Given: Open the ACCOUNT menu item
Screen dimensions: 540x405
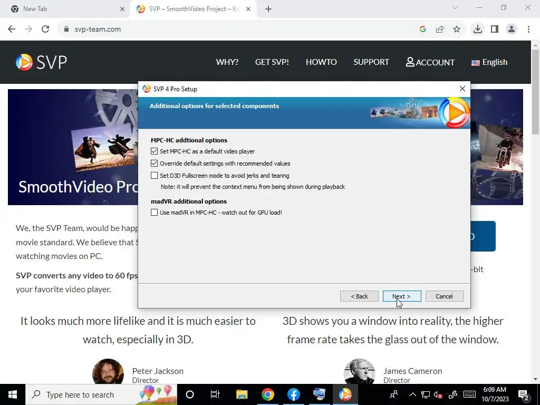Looking at the screenshot, I should (x=430, y=62).
